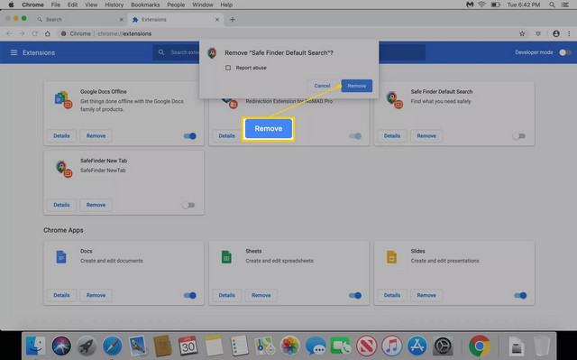Confirm removal with the dialog's Remove button

(x=357, y=86)
